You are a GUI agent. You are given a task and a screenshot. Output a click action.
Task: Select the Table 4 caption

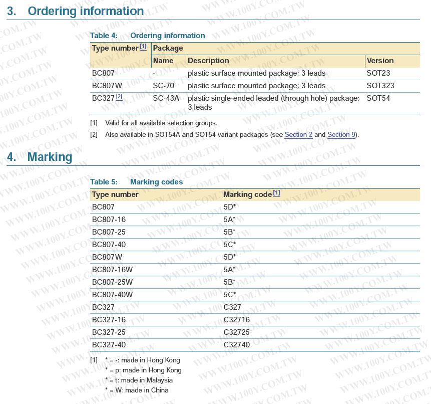(147, 36)
